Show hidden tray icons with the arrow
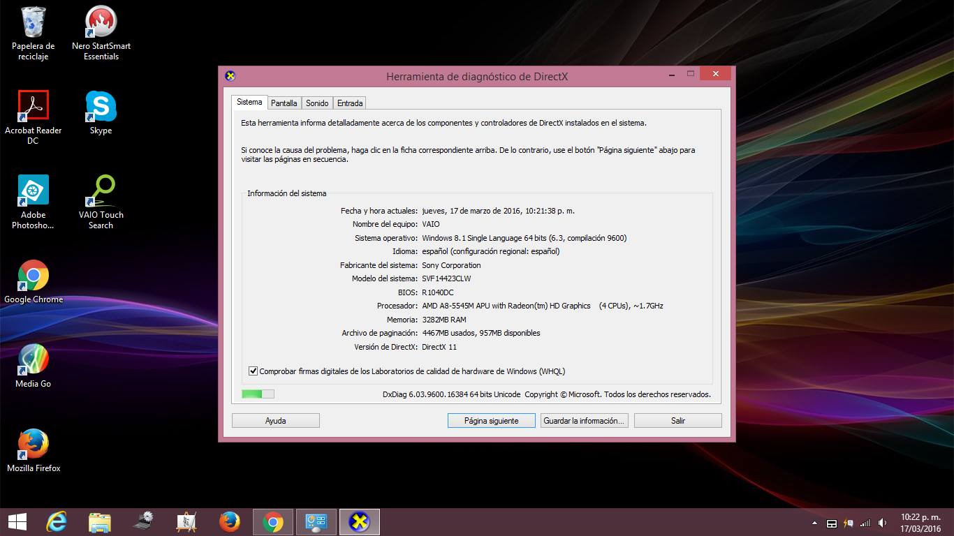Viewport: 954px width, 536px height. [x=814, y=523]
